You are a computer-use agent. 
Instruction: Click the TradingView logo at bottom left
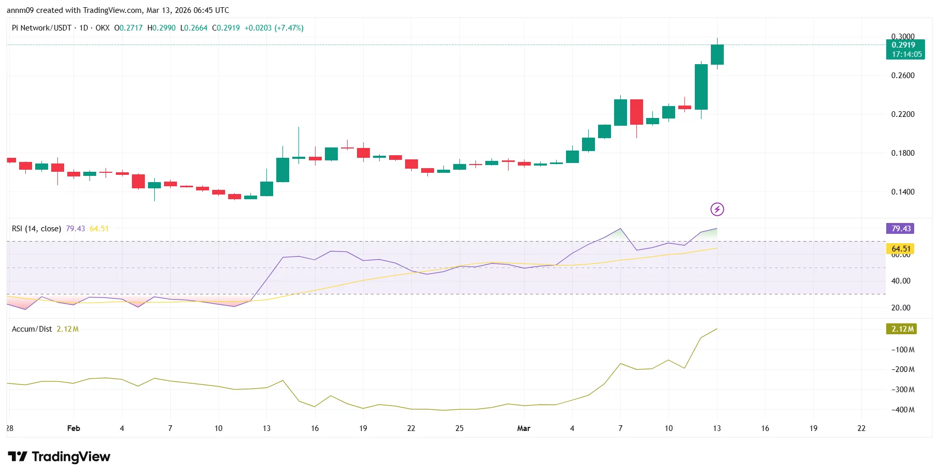[x=58, y=457]
